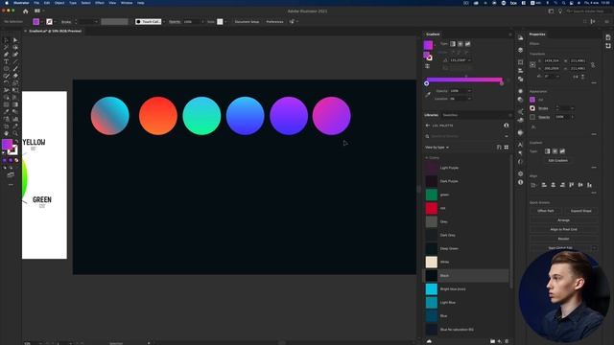Select the Magic Wand tool

(7, 47)
